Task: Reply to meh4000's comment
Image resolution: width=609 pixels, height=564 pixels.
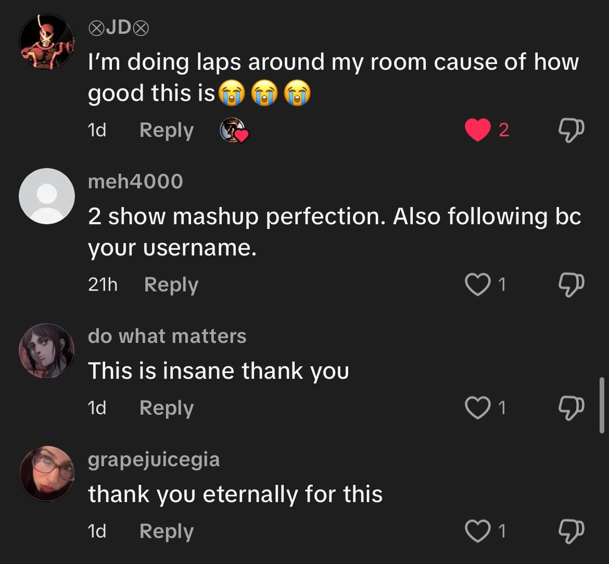Action: (x=171, y=285)
